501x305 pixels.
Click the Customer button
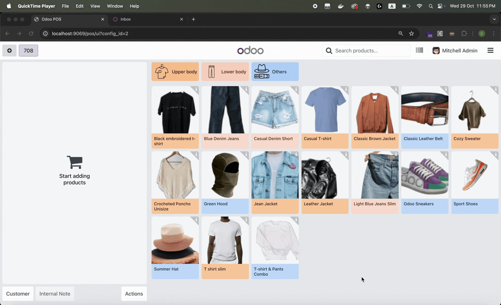pyautogui.click(x=18, y=294)
